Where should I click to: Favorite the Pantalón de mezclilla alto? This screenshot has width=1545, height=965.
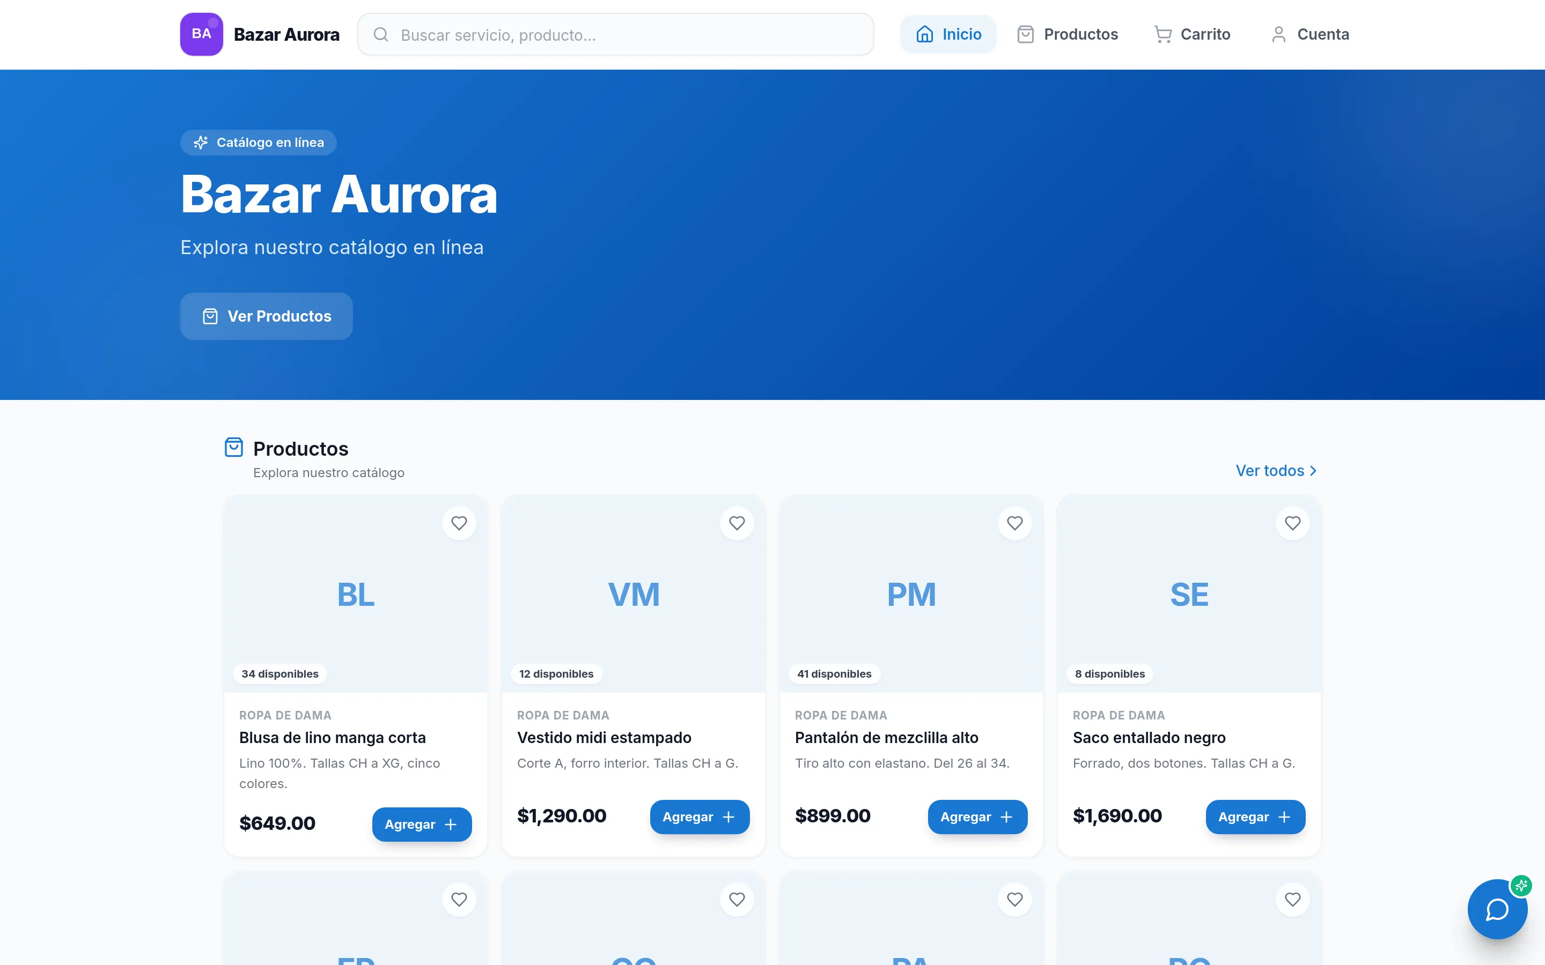coord(1014,523)
